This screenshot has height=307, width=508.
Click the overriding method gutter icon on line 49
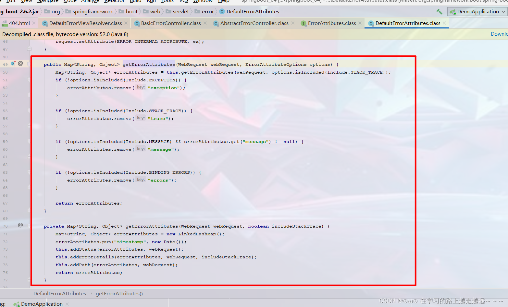[x=13, y=64]
